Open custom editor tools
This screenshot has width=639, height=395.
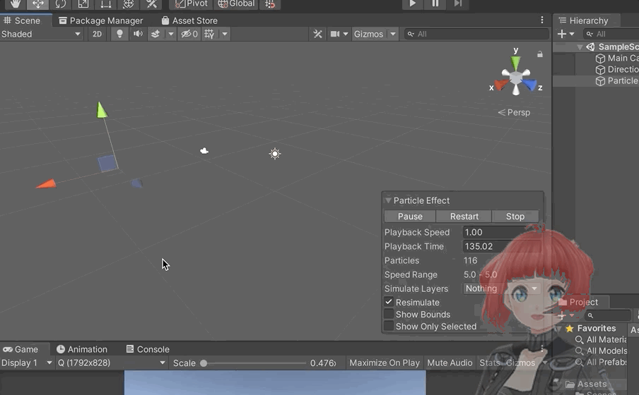[x=151, y=4]
